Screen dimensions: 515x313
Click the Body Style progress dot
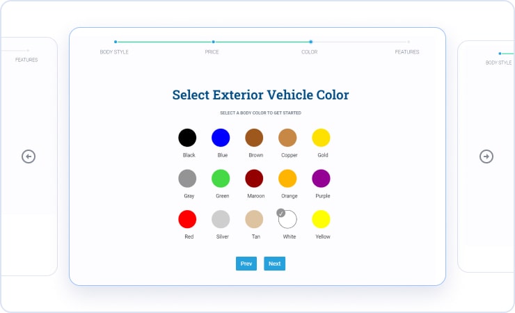[x=116, y=42]
